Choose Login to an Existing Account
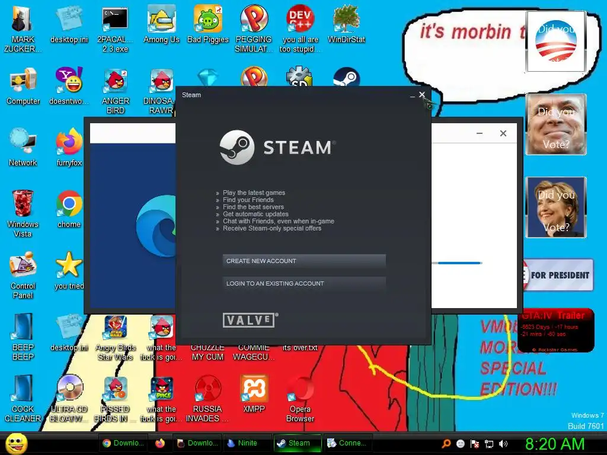 [x=304, y=284]
